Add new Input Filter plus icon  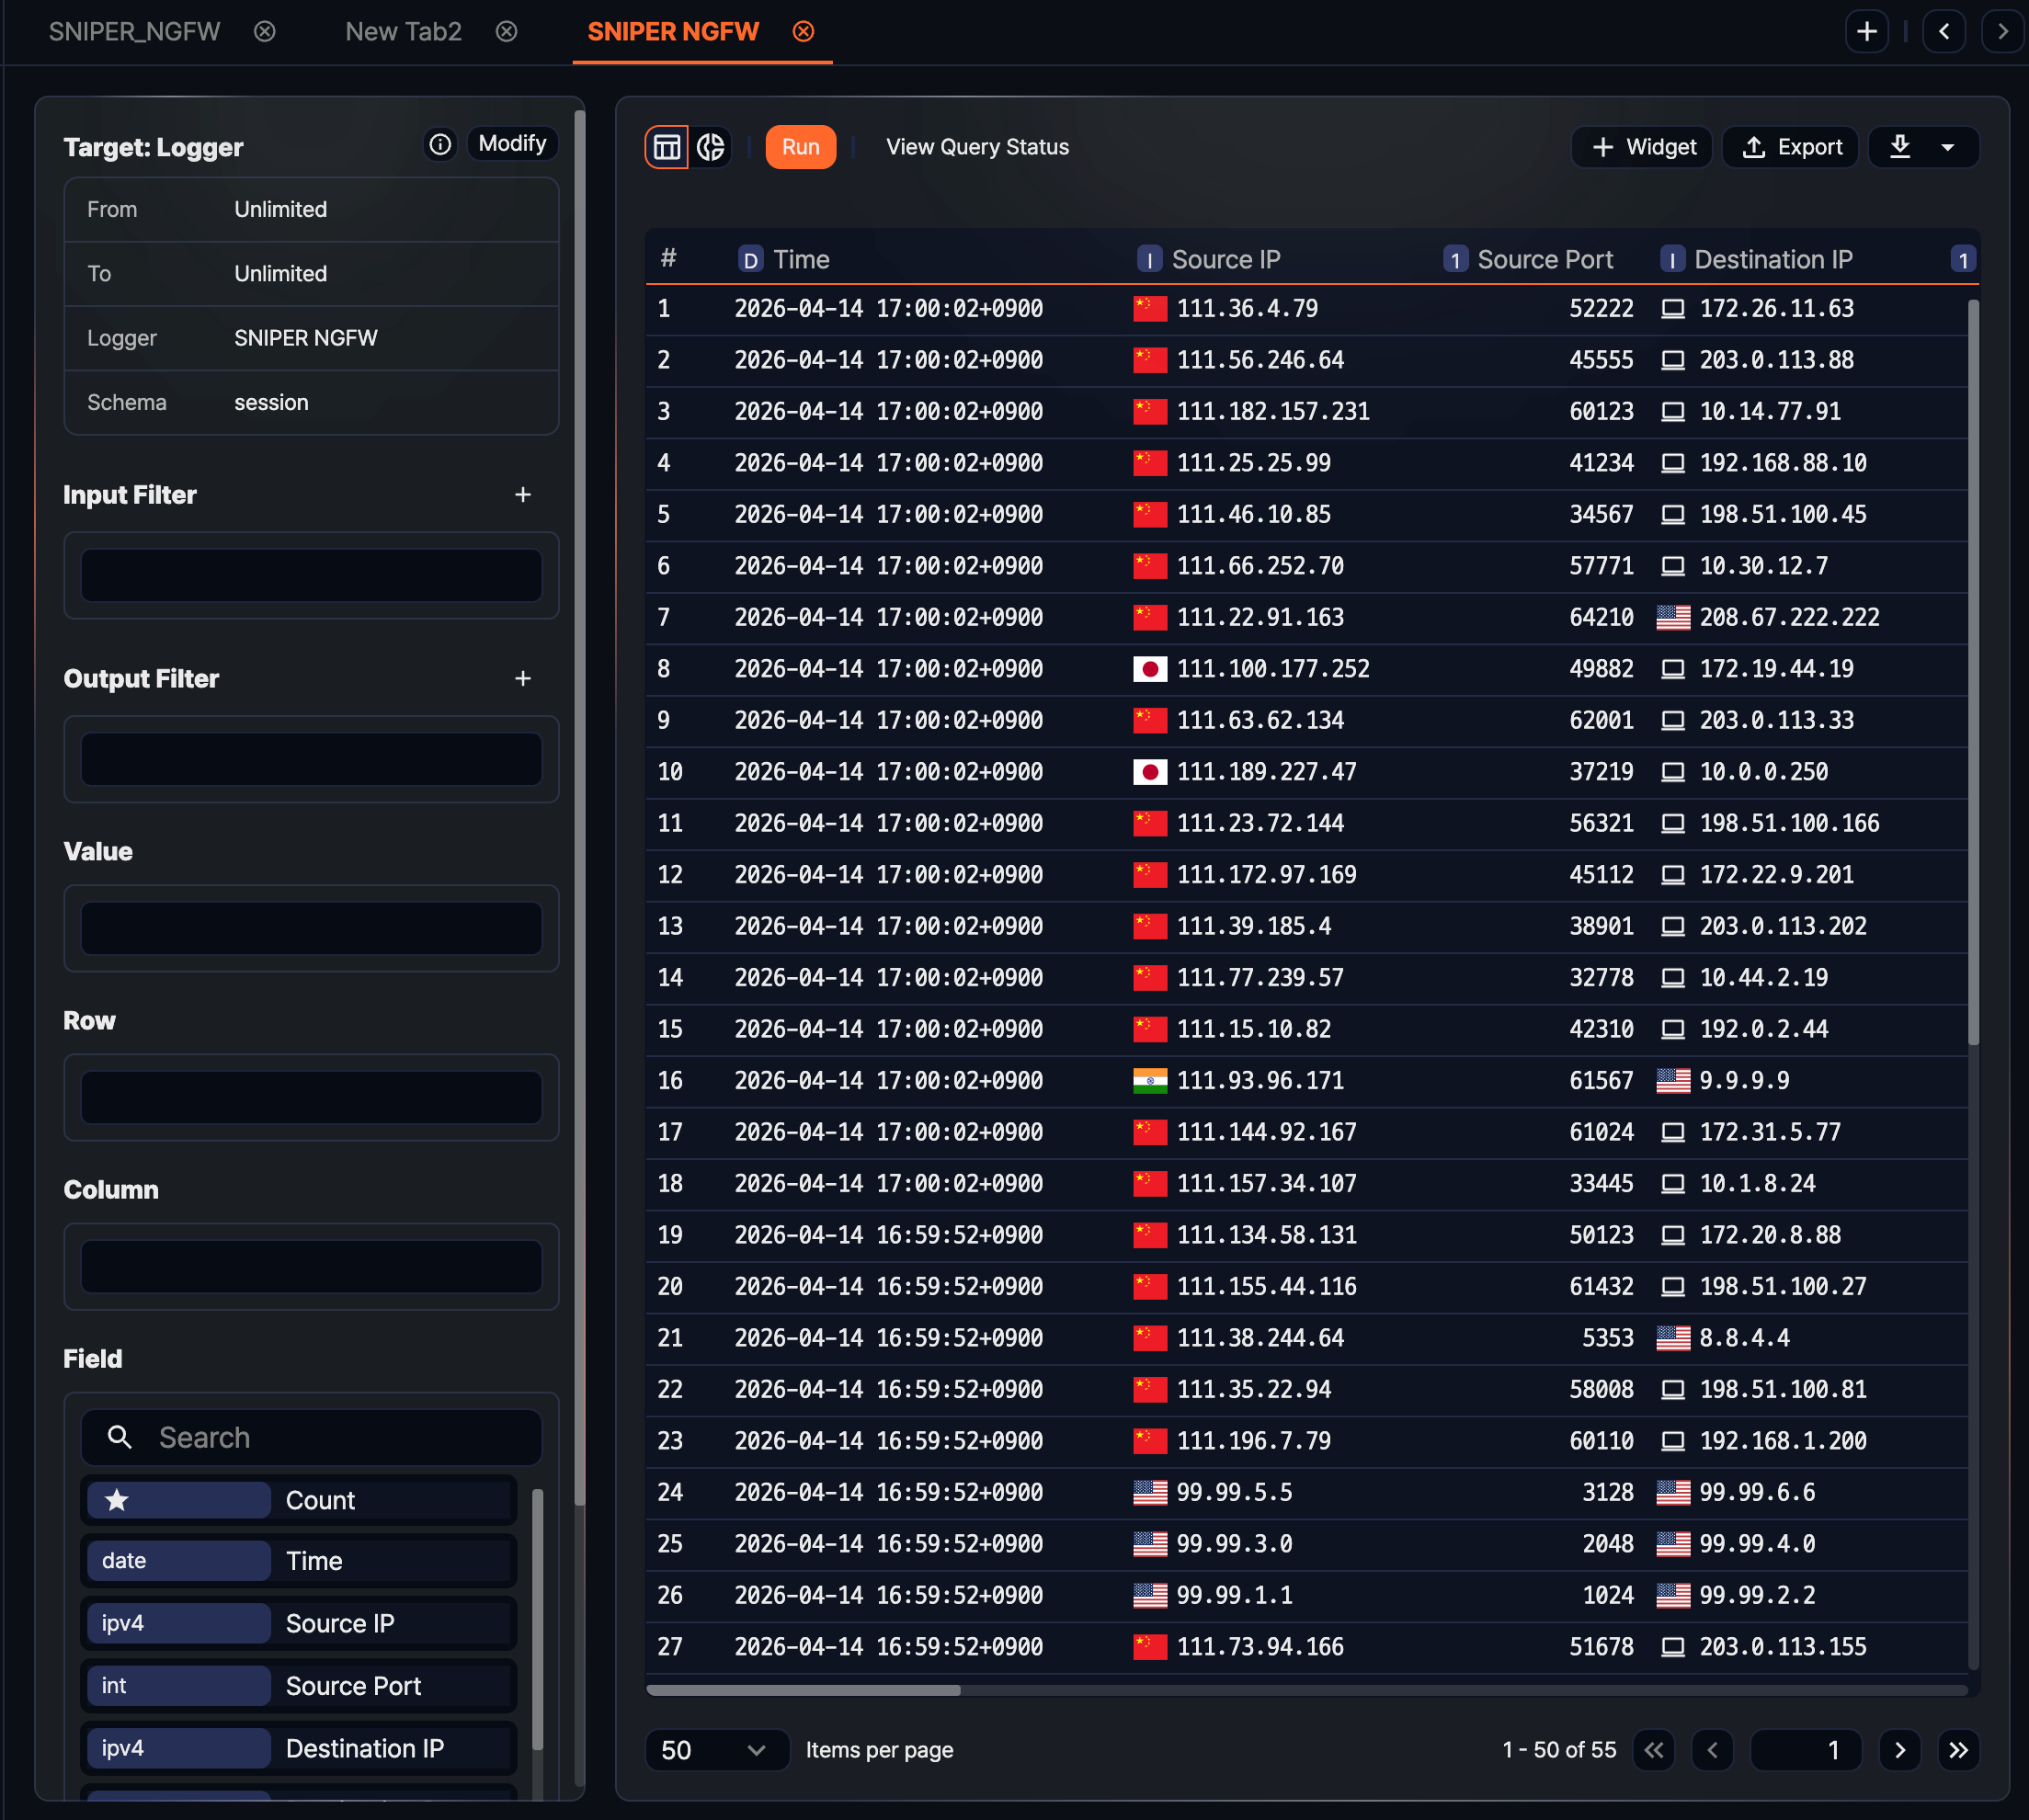coord(522,495)
